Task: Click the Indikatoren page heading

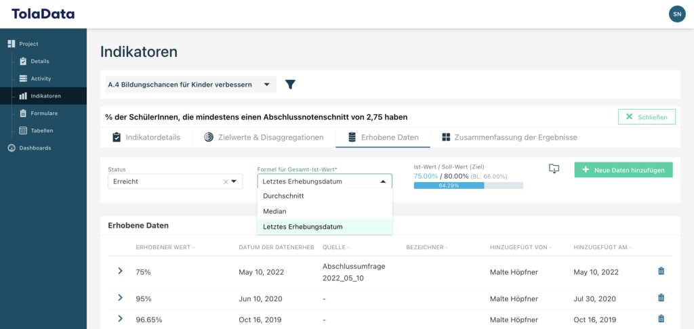Action: [139, 51]
